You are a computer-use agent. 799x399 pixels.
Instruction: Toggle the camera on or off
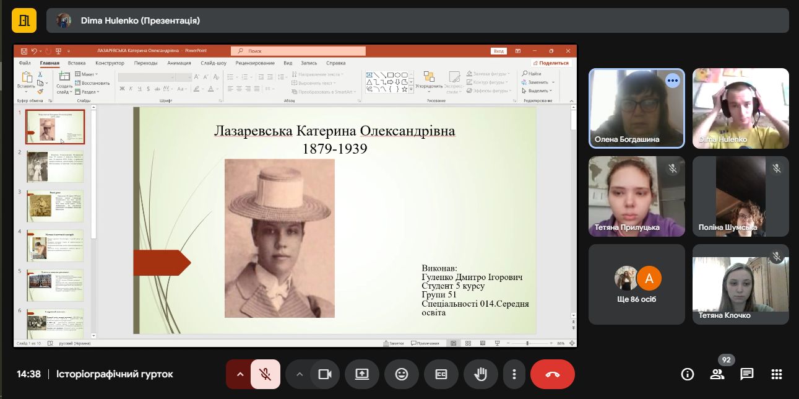coord(324,374)
